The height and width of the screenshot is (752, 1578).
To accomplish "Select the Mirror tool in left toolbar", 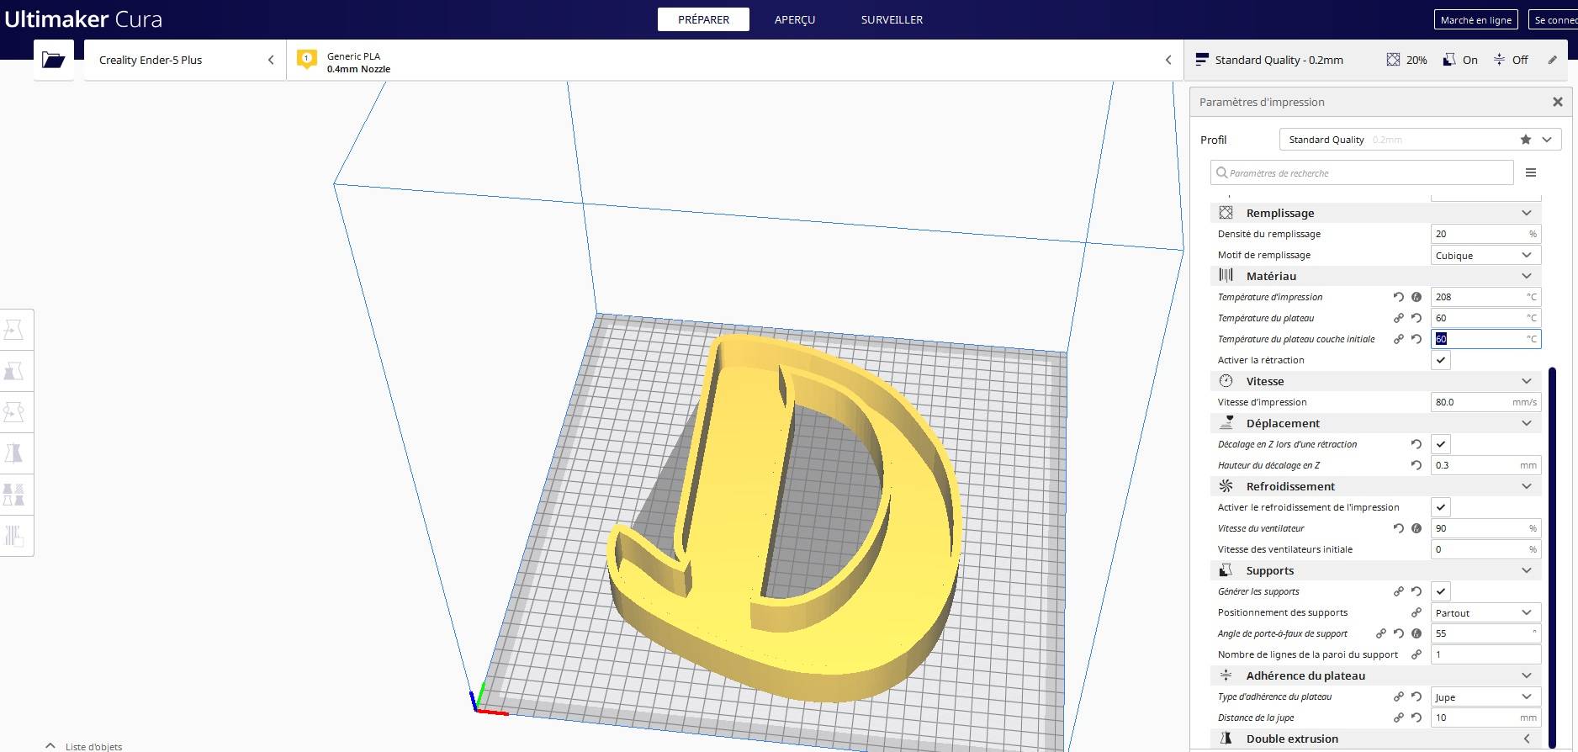I will point(13,453).
